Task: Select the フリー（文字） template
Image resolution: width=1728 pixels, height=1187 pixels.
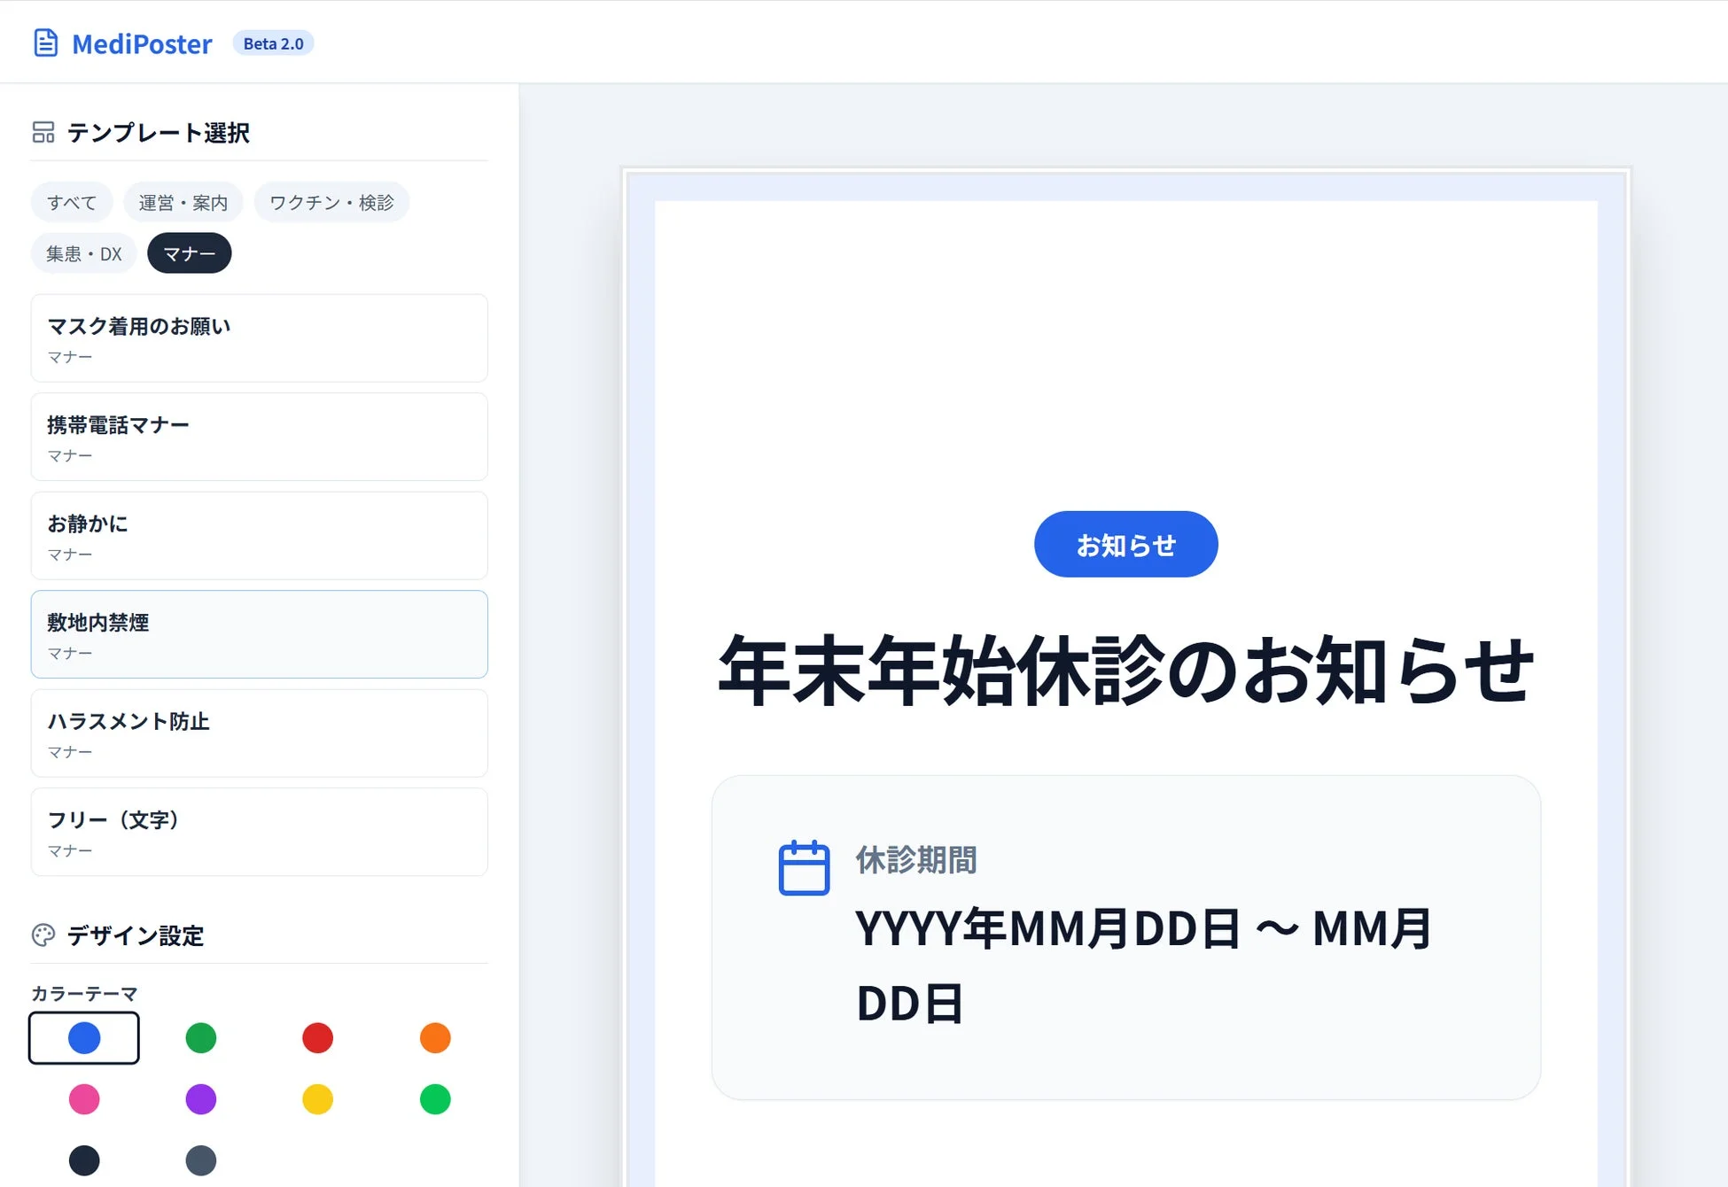Action: (259, 832)
